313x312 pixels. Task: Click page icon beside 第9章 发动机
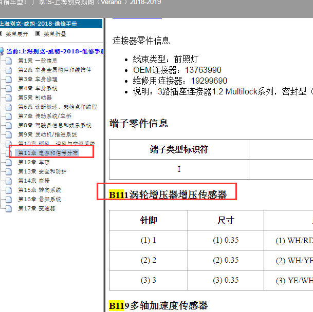point(9,134)
